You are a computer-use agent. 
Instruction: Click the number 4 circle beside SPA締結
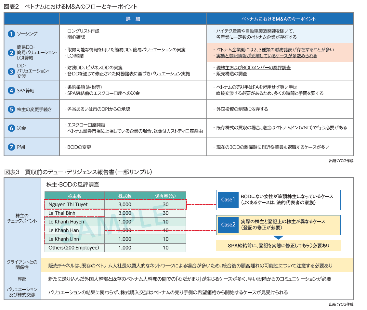click(11, 91)
